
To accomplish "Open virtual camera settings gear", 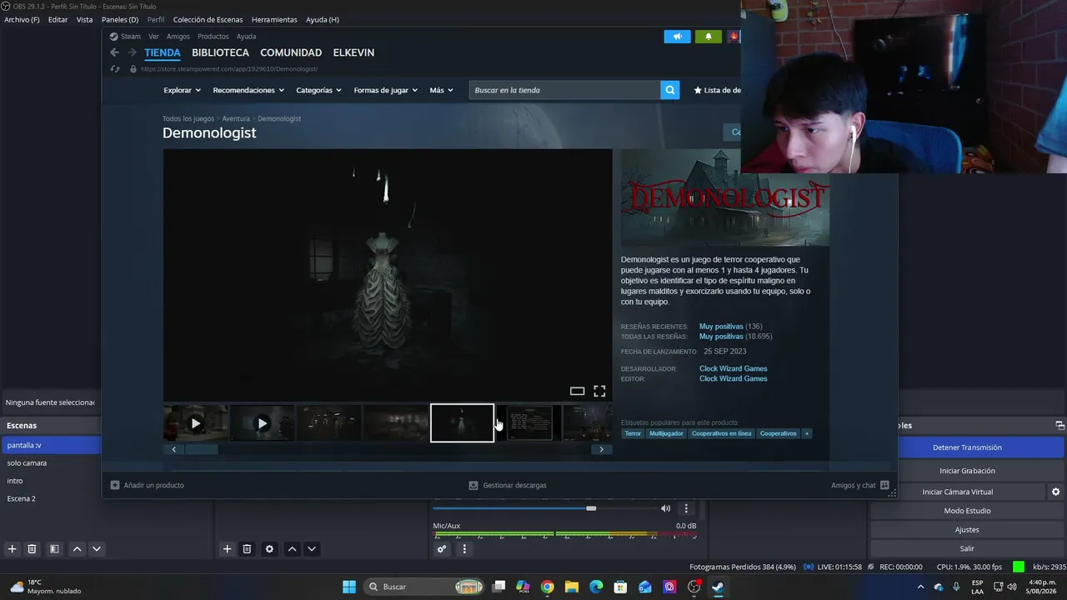I will (x=1055, y=492).
